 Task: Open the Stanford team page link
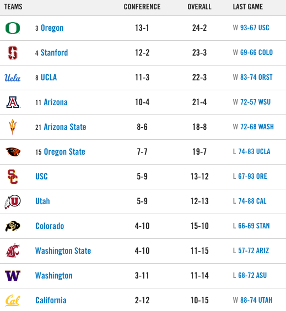[x=54, y=53]
